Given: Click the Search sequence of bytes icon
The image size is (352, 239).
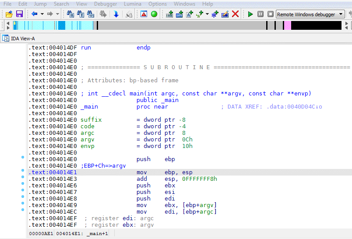Looking at the screenshot, I should pos(91,14).
